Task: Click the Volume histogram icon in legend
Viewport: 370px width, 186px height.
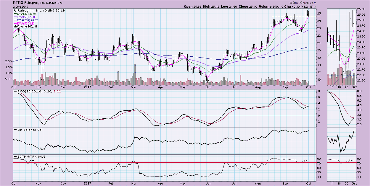Action: pos(15,26)
